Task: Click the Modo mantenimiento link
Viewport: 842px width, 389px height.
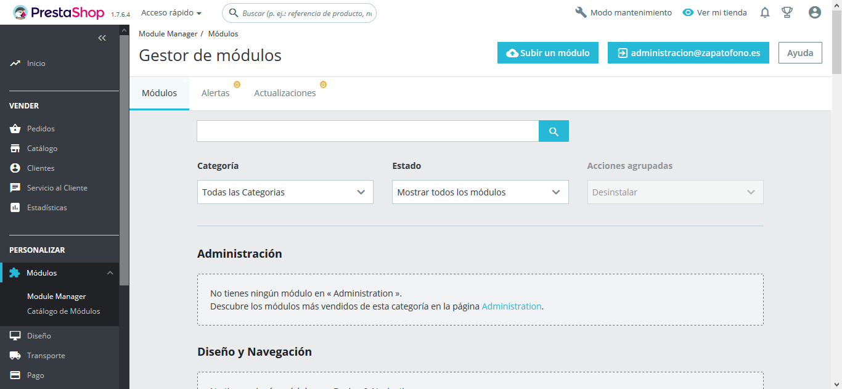Action: (624, 12)
